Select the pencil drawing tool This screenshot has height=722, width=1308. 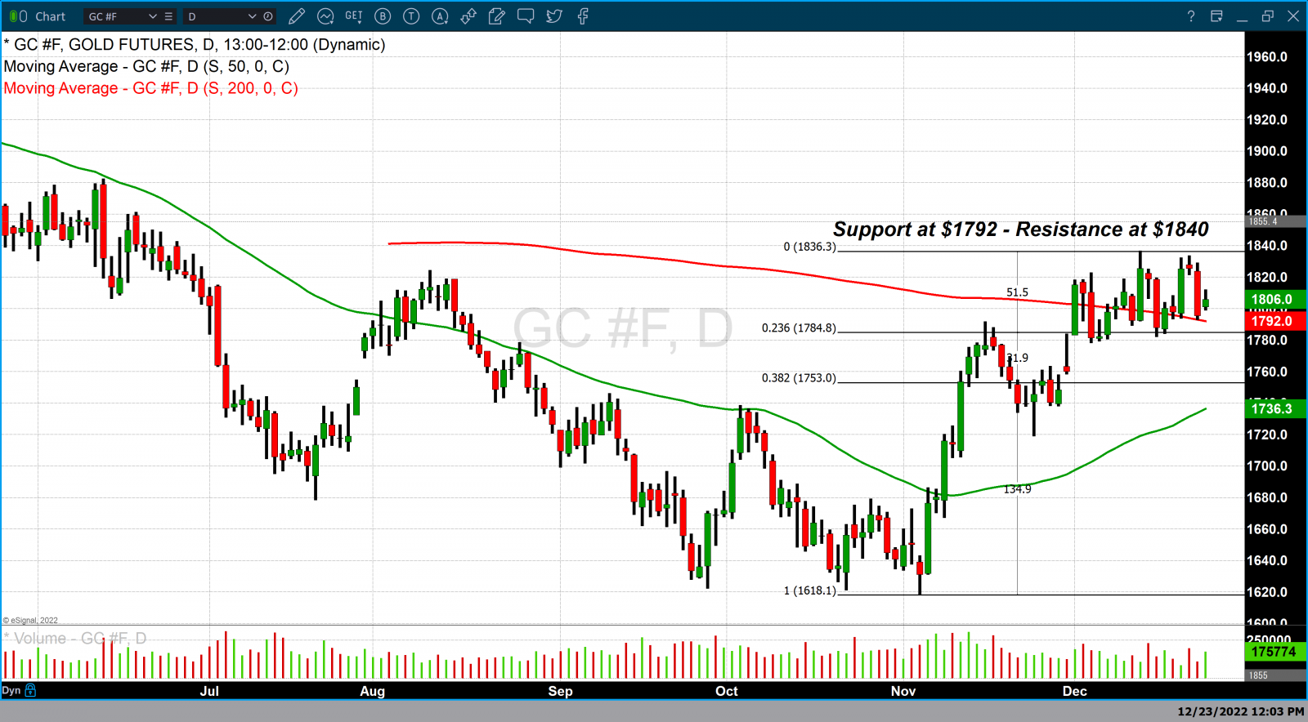click(x=297, y=16)
